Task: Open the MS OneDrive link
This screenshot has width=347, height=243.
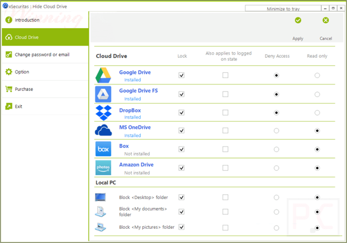Action: click(135, 127)
